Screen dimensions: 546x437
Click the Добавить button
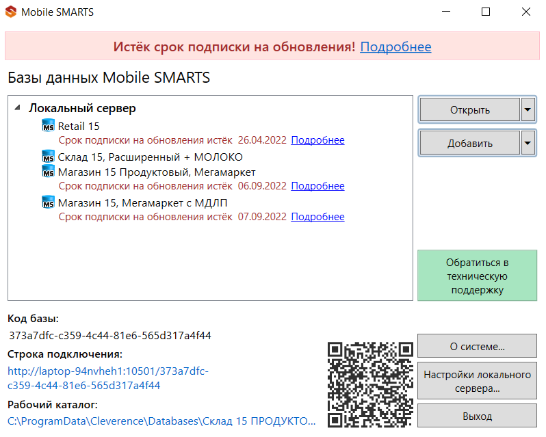[x=470, y=143]
